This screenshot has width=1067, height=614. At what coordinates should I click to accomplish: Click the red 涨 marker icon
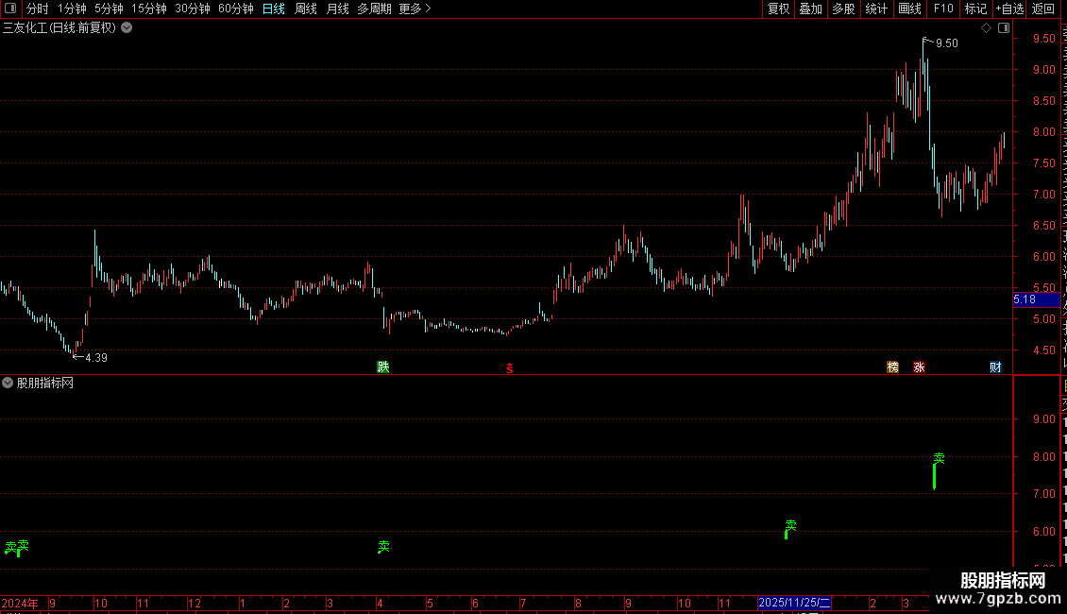[920, 367]
